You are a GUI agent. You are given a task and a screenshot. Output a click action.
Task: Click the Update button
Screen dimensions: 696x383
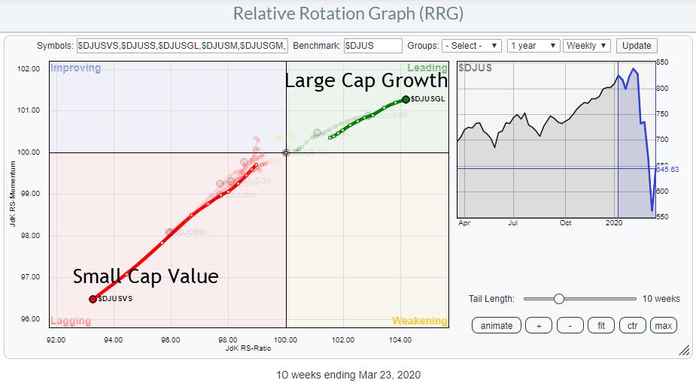636,46
